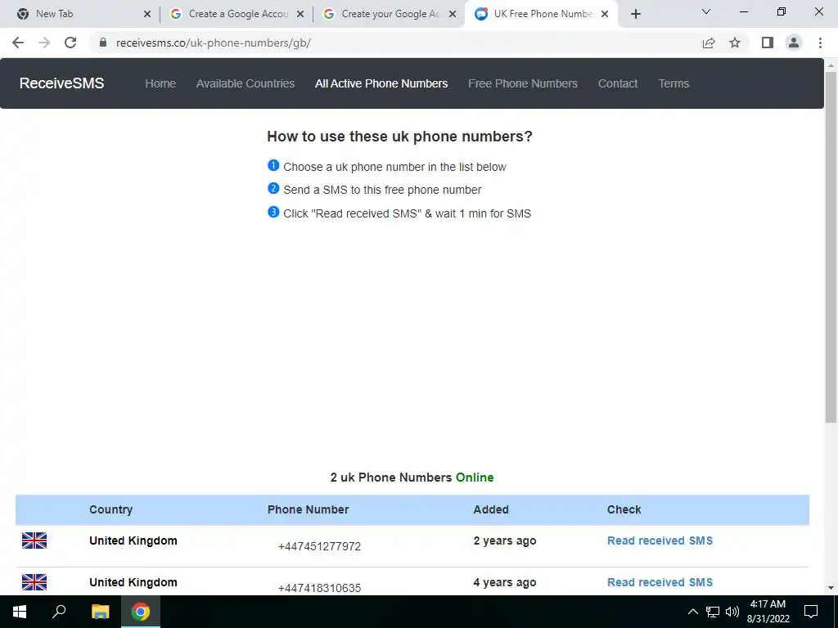Open File Explorer from taskbar
The width and height of the screenshot is (838, 628).
point(100,612)
